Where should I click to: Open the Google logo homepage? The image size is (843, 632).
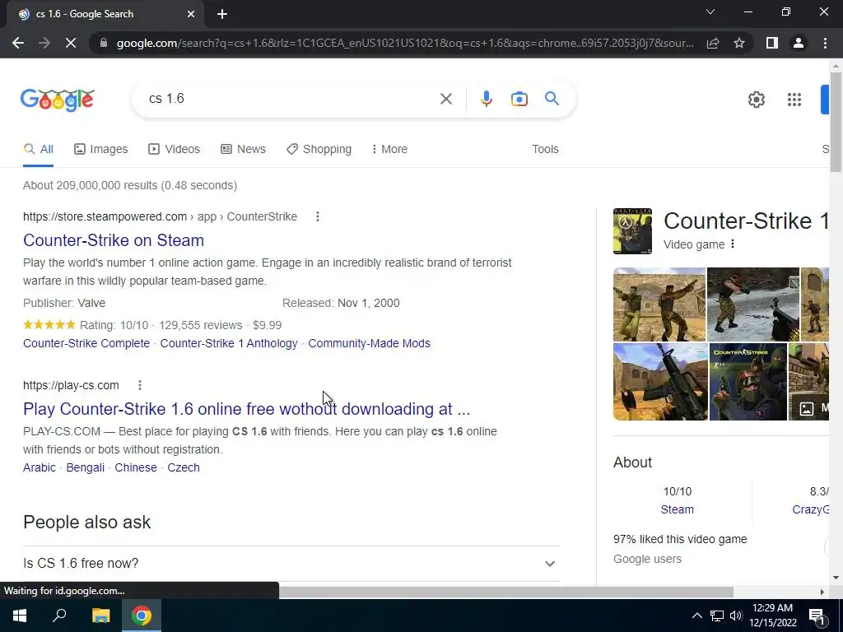tap(58, 100)
